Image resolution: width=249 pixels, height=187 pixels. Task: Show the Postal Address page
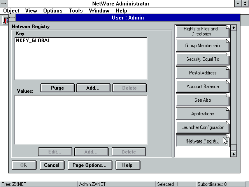[203, 73]
